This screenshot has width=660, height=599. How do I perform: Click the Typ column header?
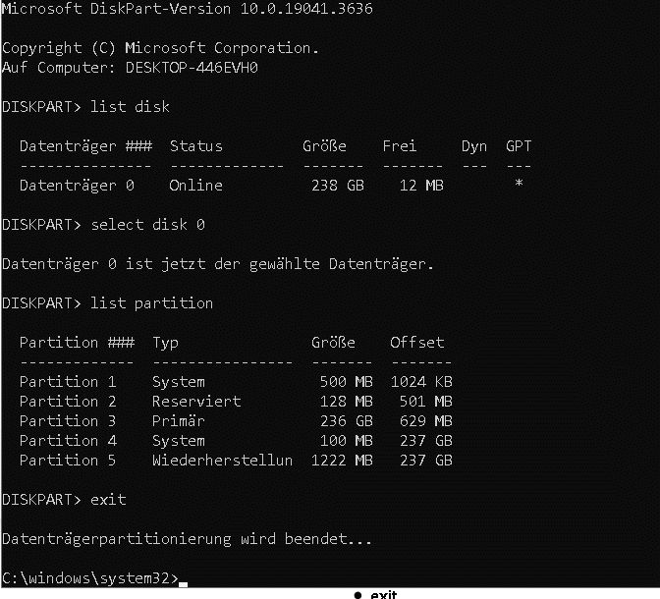(165, 343)
